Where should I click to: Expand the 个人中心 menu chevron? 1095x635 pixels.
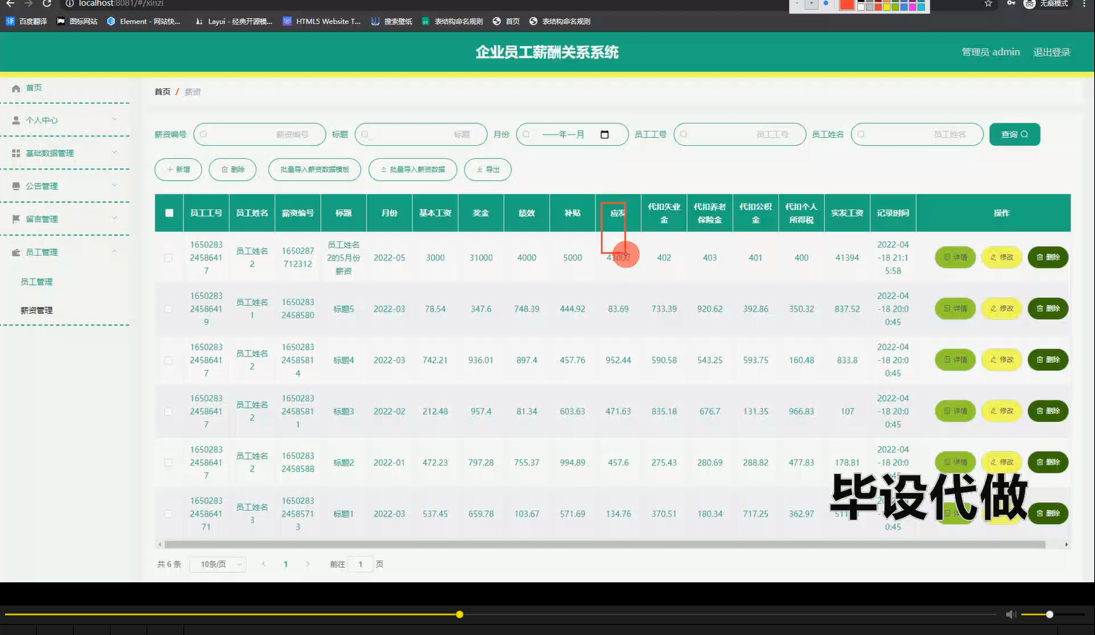[x=114, y=120]
